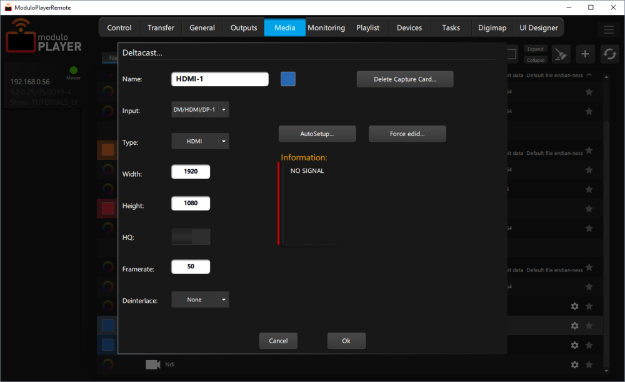
Task: Click the red color swatch in media list
Action: click(107, 208)
